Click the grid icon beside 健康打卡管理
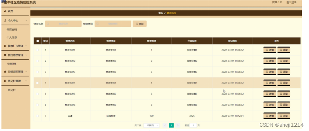This screenshot has width=309, height=131. [5, 46]
